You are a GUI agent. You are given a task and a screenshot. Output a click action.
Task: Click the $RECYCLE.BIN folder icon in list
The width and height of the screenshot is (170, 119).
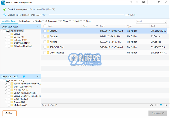point(48,47)
